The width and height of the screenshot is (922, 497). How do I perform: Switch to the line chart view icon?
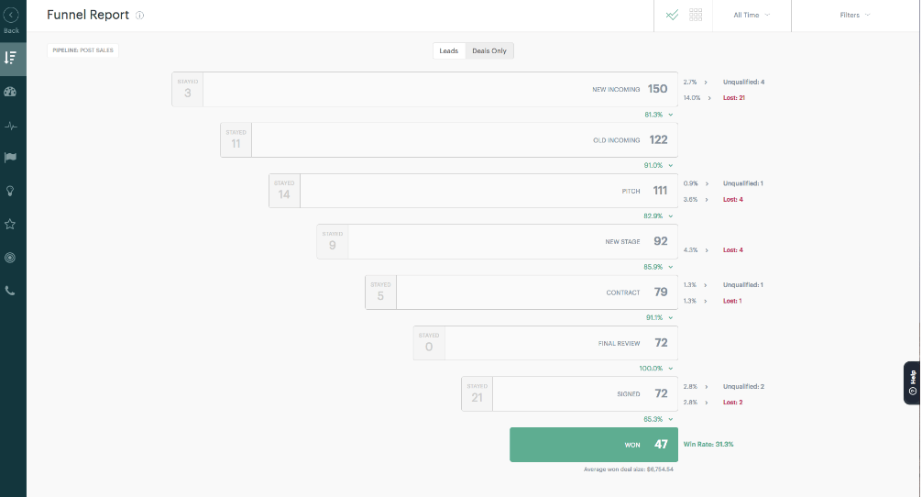coord(672,15)
